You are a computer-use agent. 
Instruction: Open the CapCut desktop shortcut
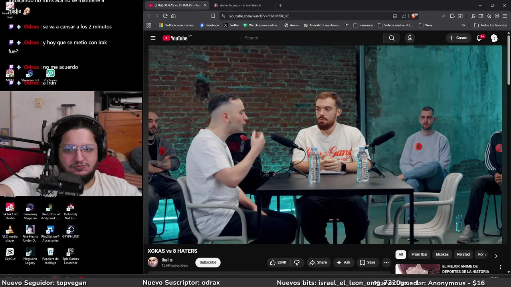[10, 254]
